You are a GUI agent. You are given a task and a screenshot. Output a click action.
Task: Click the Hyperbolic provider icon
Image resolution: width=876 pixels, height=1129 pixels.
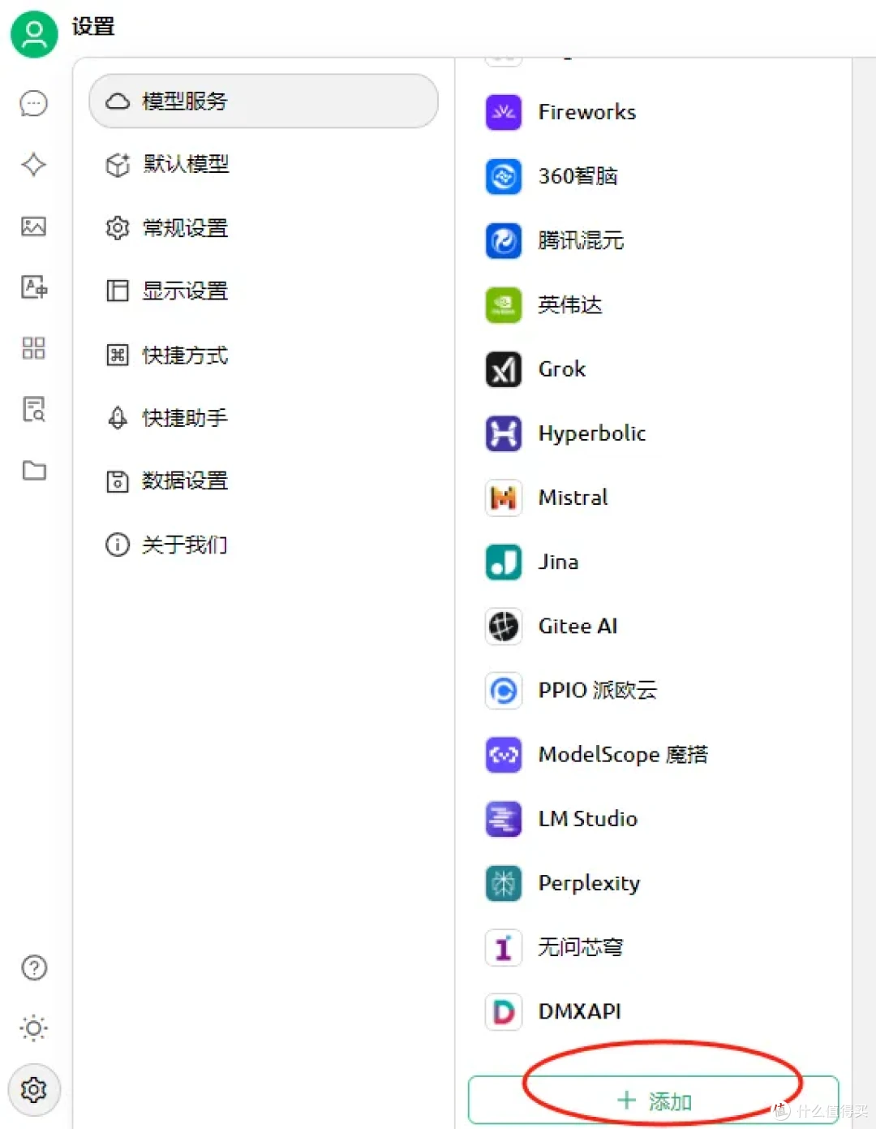tap(504, 433)
